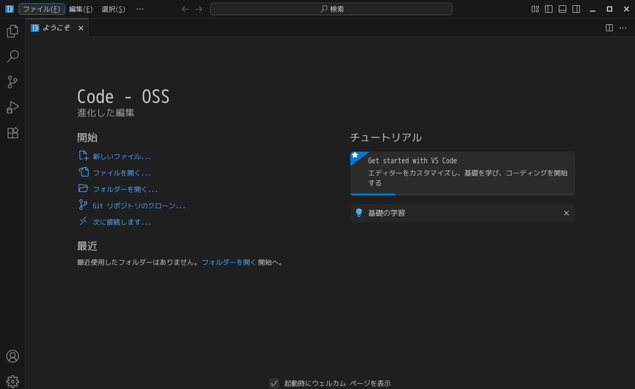
Task: Click フォルダーを開く link in 最近 section
Action: coord(229,262)
